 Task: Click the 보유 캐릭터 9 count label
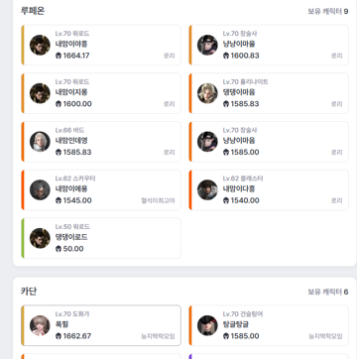[328, 12]
